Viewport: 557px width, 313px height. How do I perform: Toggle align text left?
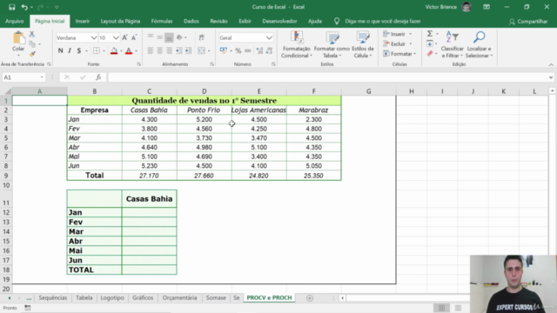(151, 50)
